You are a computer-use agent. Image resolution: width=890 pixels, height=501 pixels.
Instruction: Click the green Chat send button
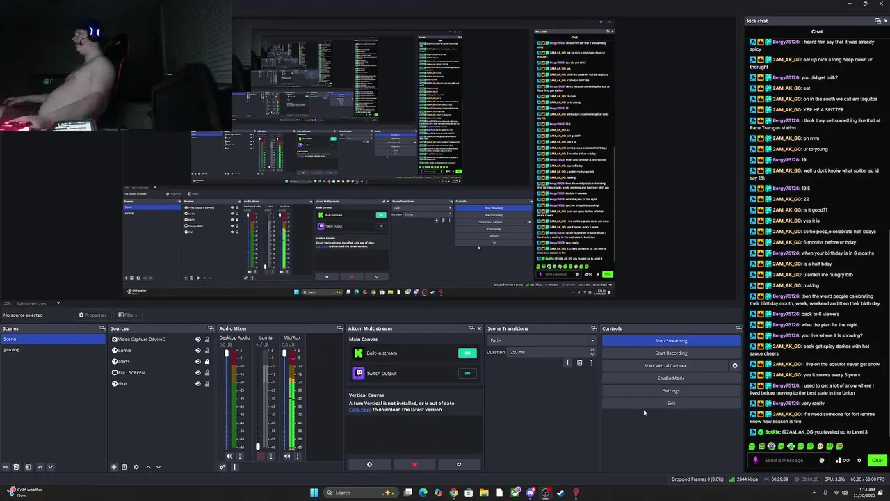point(877,460)
